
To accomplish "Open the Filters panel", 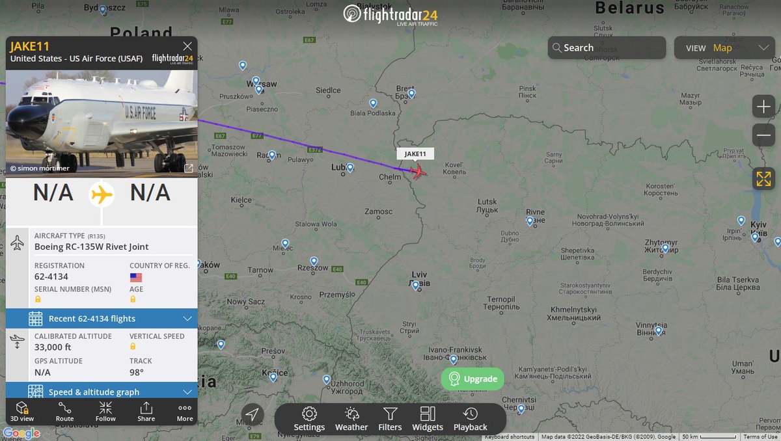I will 390,419.
